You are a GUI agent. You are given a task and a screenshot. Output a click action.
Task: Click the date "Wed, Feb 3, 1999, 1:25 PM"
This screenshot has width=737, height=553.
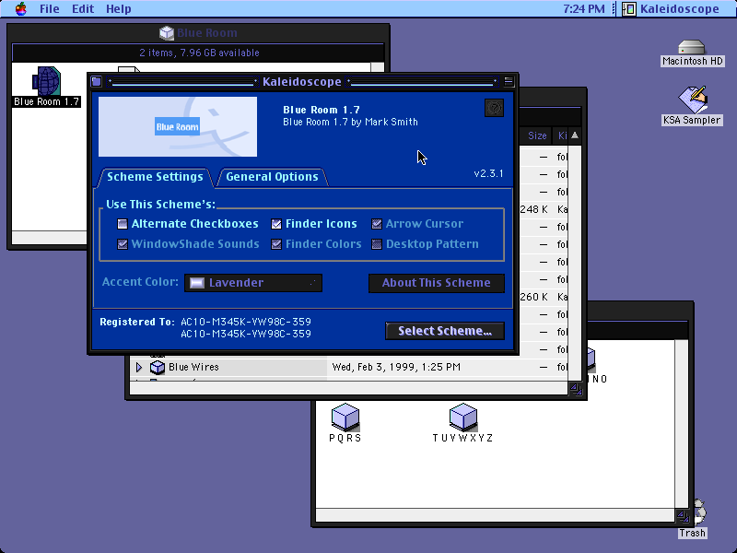click(396, 367)
